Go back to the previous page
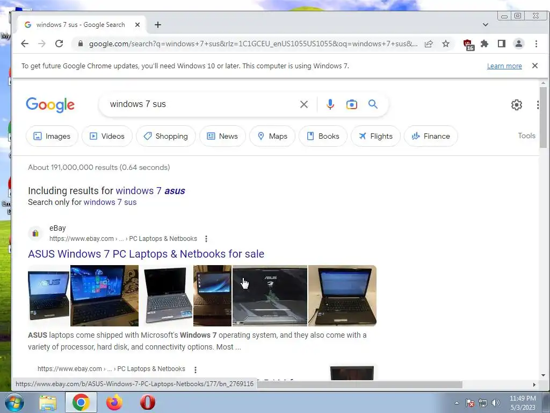The image size is (550, 413). (x=25, y=44)
